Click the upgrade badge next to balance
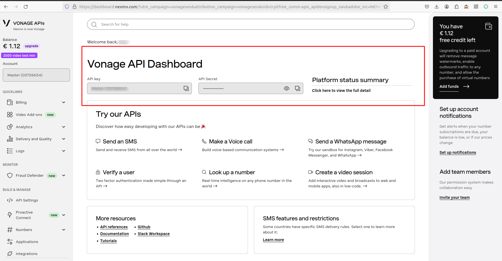 click(31, 46)
